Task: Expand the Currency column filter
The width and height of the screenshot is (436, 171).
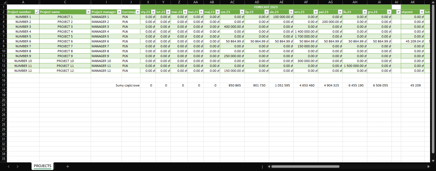Action: (138, 12)
